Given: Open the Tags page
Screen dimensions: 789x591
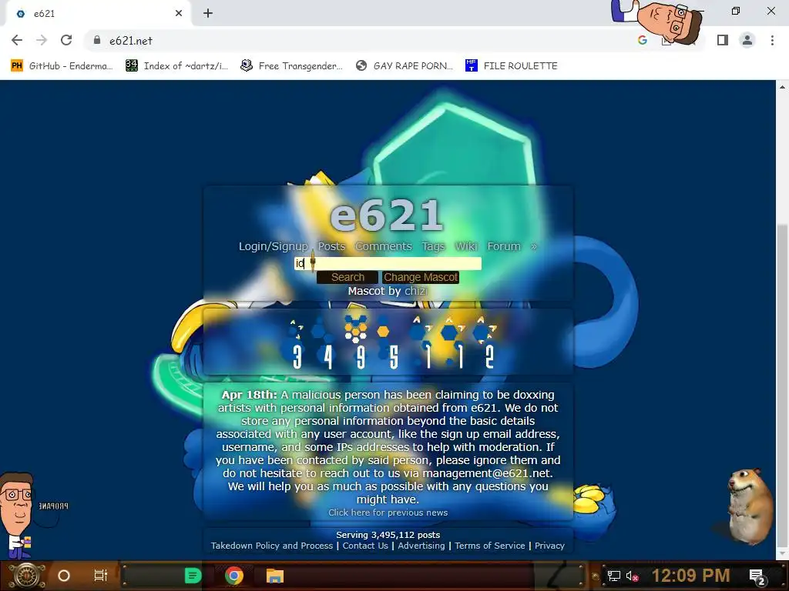Looking at the screenshot, I should tap(433, 246).
